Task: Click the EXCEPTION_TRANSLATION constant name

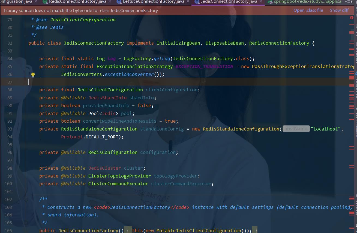Action: (x=204, y=66)
